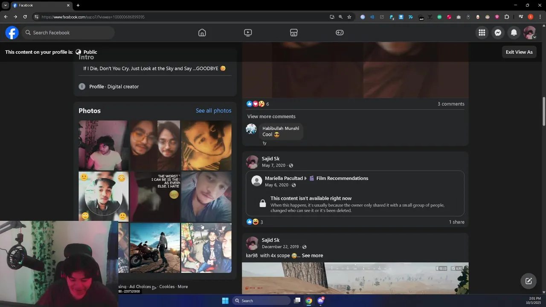Open the 'THE WORST' quote photo
The image size is (546, 307).
(155, 197)
